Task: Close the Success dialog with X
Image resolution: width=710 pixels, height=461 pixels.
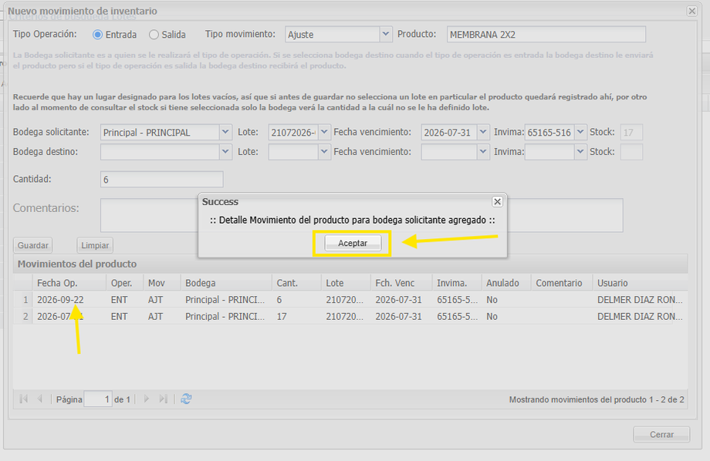Action: tap(497, 201)
